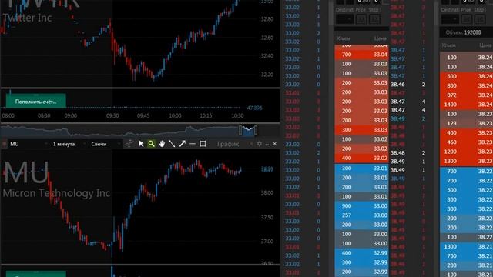Click the 300 at 33.01 bid row
493x277 pixels.
click(x=361, y=169)
